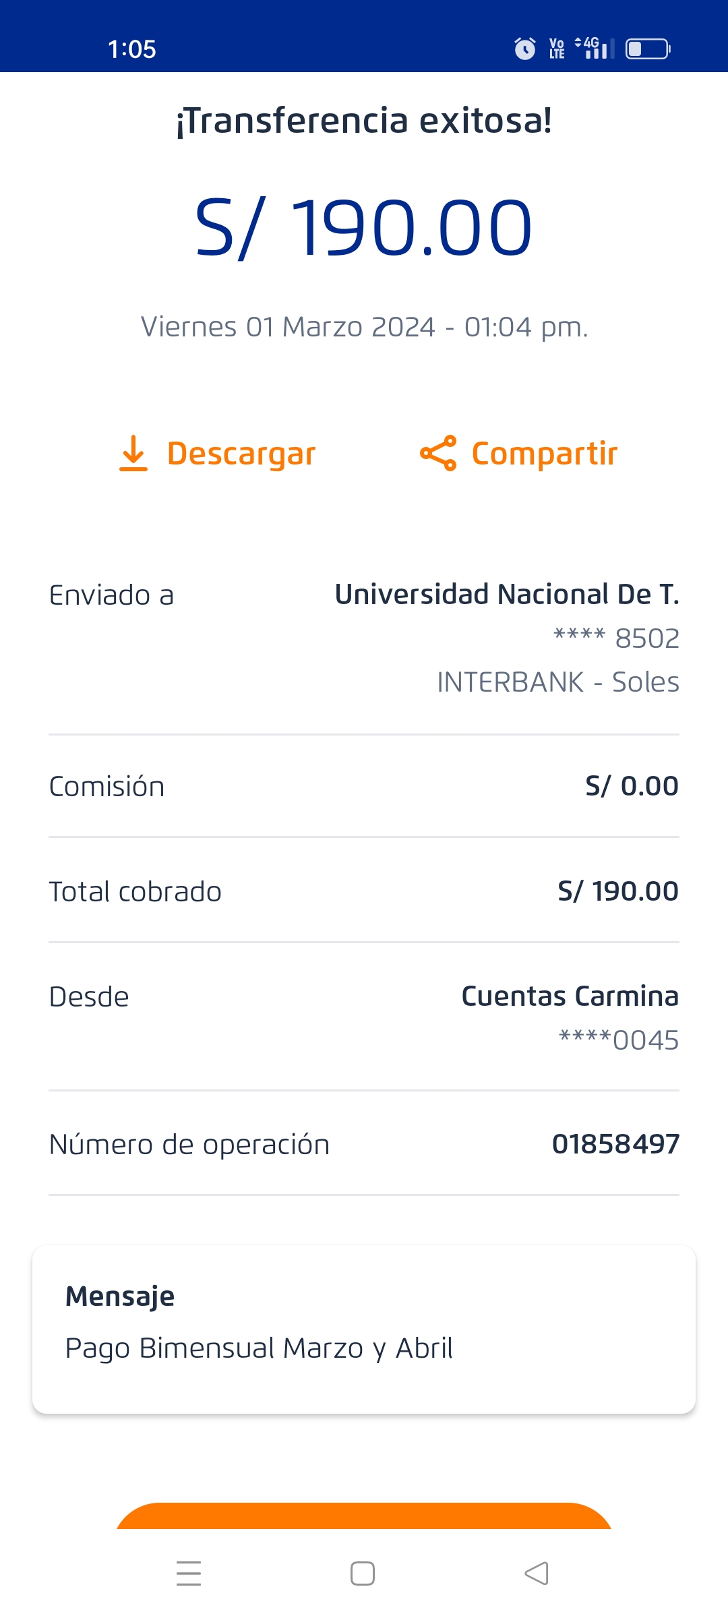
Task: Click the Descargar text link
Action: tap(241, 454)
